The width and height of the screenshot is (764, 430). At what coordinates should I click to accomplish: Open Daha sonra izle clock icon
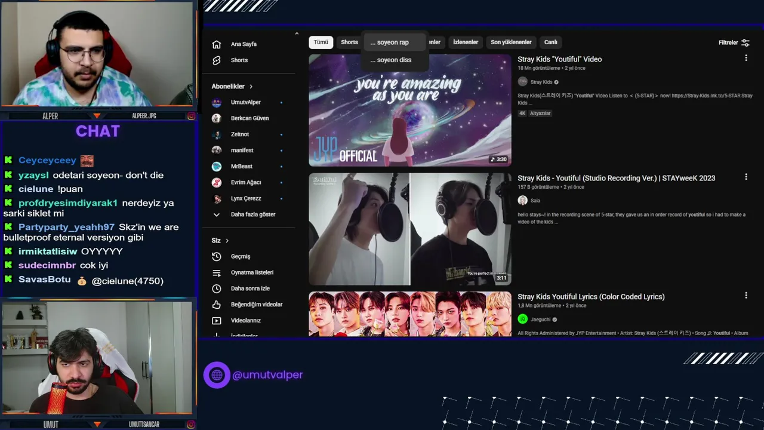pos(217,288)
